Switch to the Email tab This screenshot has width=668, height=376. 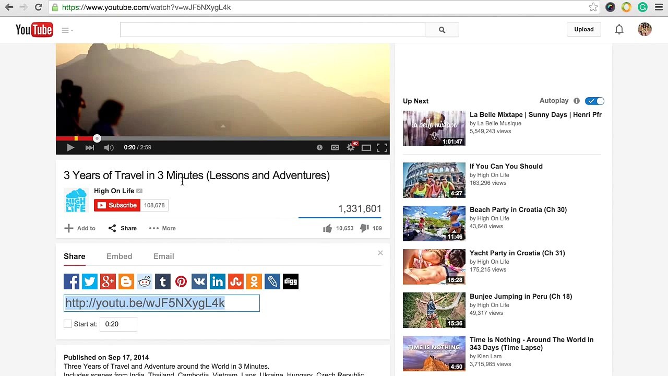pos(164,256)
